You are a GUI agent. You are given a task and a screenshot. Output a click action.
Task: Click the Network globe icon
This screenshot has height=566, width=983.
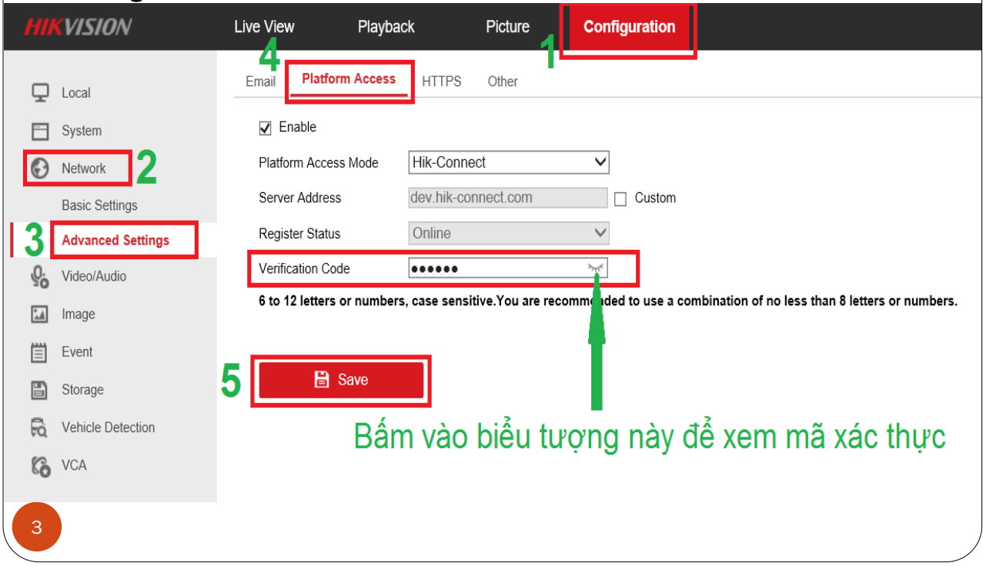click(x=39, y=168)
